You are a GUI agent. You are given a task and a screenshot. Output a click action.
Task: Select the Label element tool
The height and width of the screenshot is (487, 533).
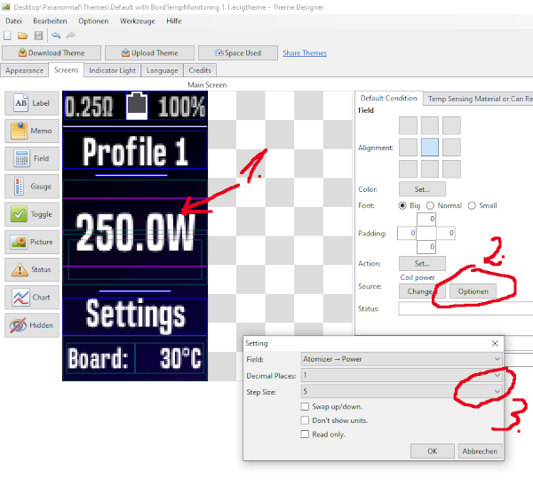32,103
